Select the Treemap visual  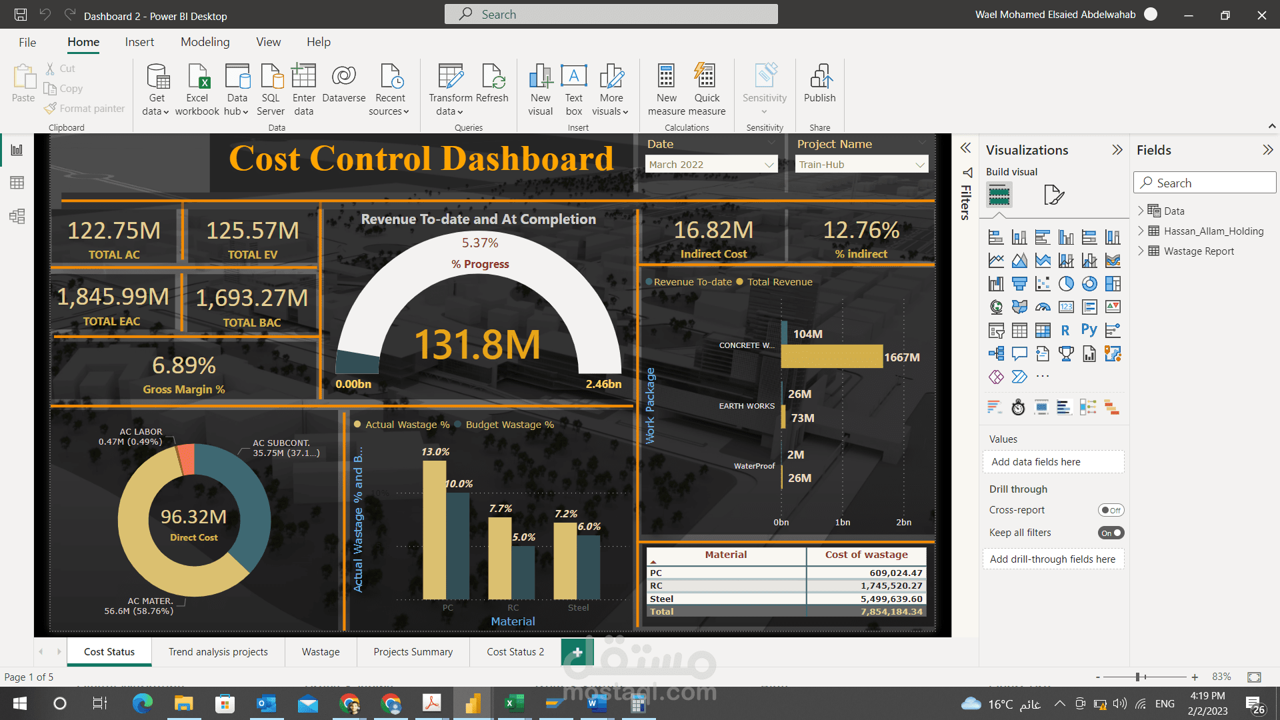tap(1113, 284)
